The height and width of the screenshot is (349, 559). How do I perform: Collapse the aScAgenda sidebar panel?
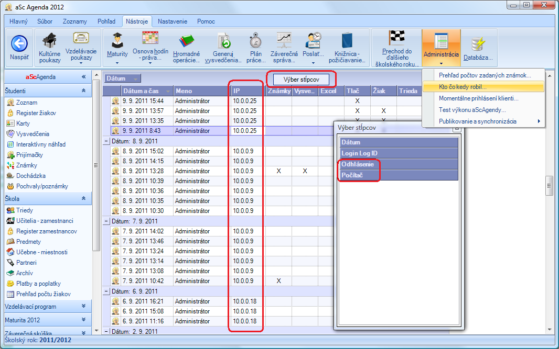coord(84,77)
